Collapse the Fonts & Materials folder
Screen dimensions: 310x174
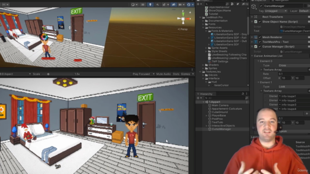pyautogui.click(x=206, y=31)
